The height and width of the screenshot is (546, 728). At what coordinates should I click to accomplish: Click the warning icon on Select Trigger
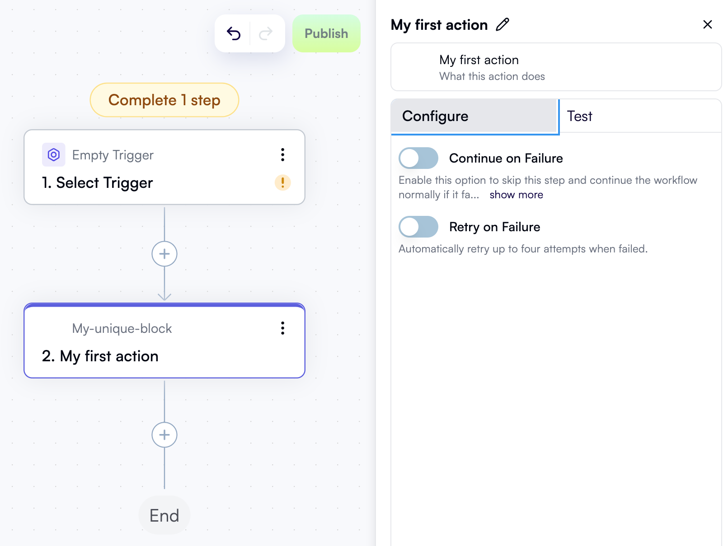click(x=282, y=182)
